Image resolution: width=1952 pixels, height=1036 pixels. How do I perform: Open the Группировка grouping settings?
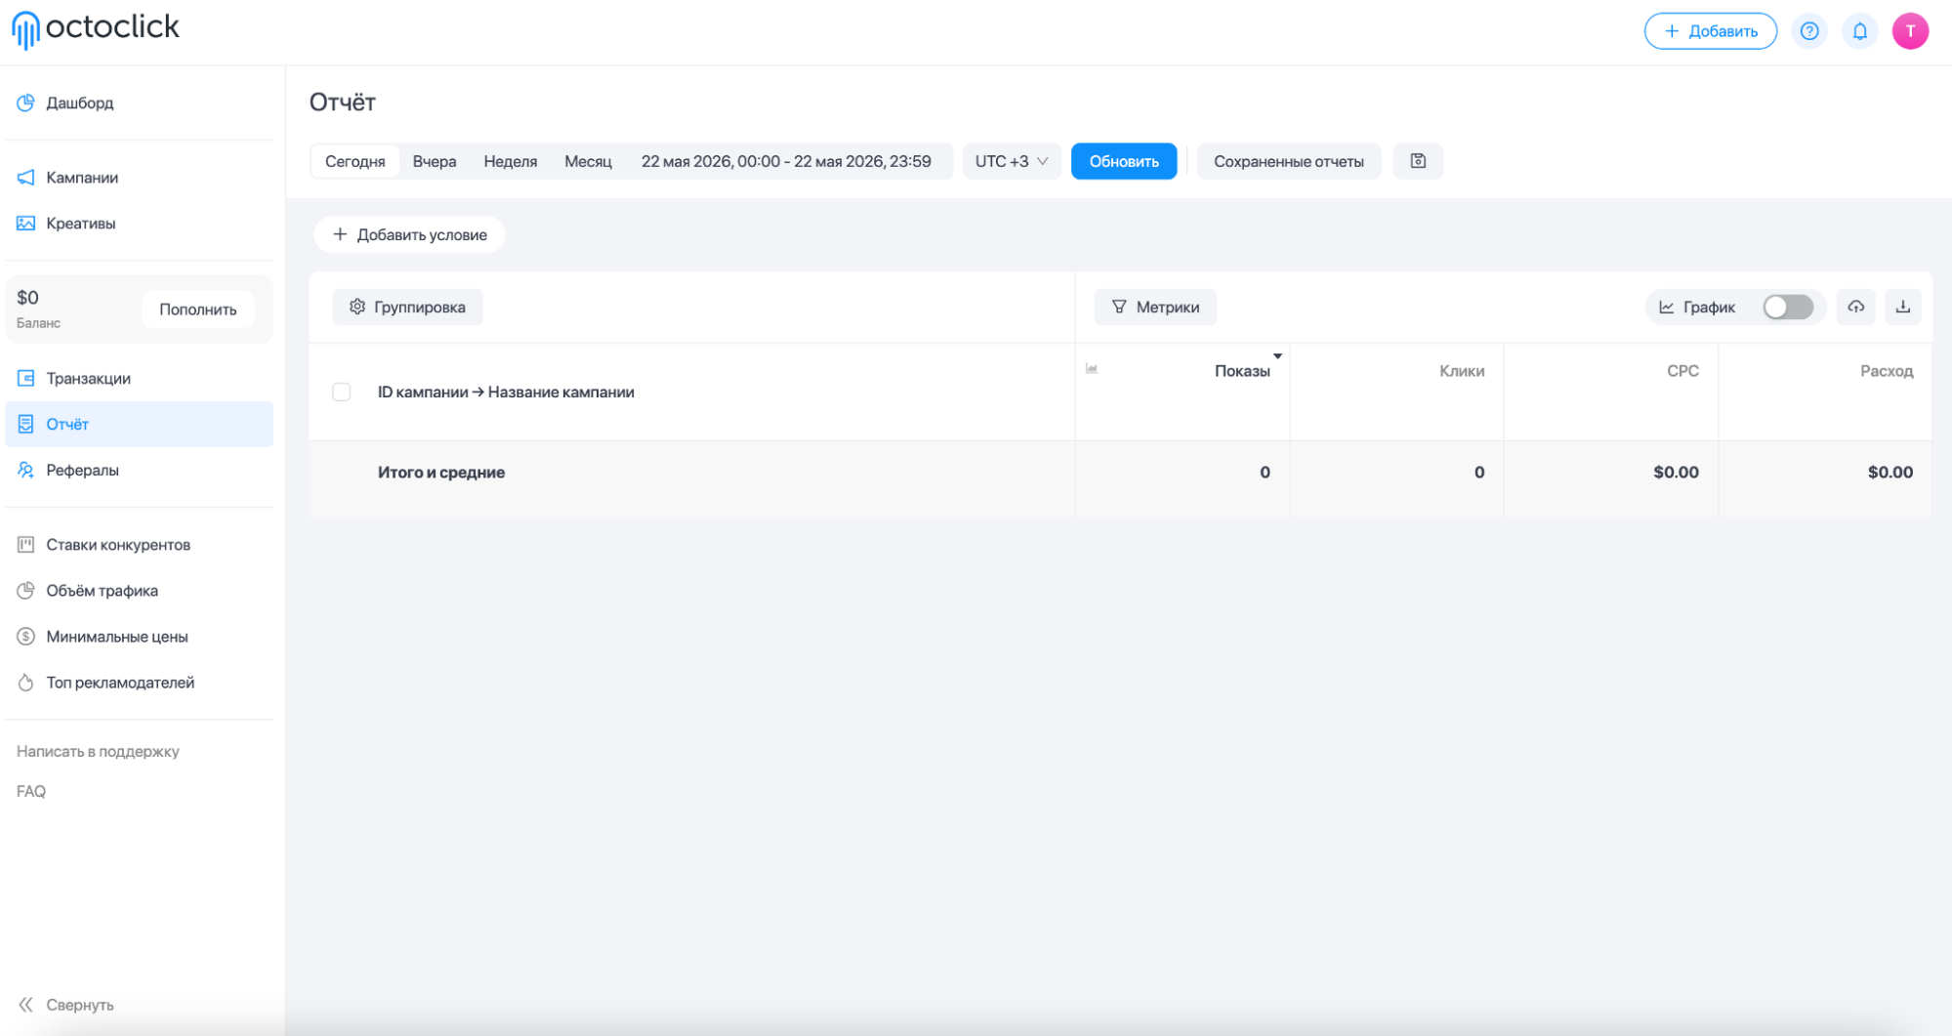(x=407, y=307)
